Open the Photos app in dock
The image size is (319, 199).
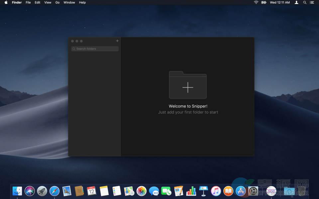coord(142,191)
